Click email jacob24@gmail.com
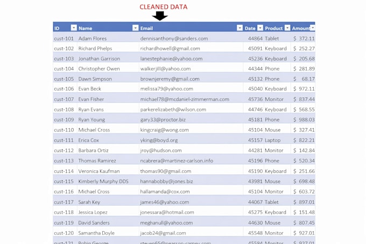This screenshot has width=366, height=244. pyautogui.click(x=163, y=233)
